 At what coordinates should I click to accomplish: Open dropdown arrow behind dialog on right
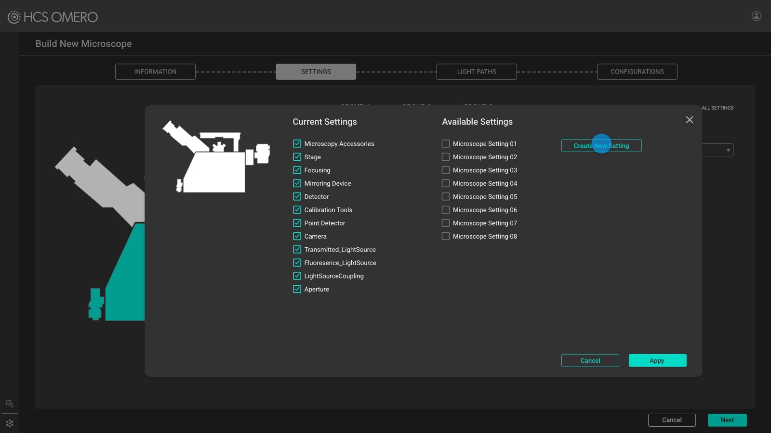click(728, 150)
